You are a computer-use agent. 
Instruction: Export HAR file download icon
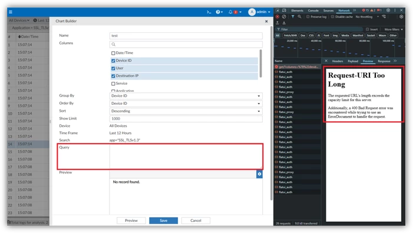pos(284,23)
